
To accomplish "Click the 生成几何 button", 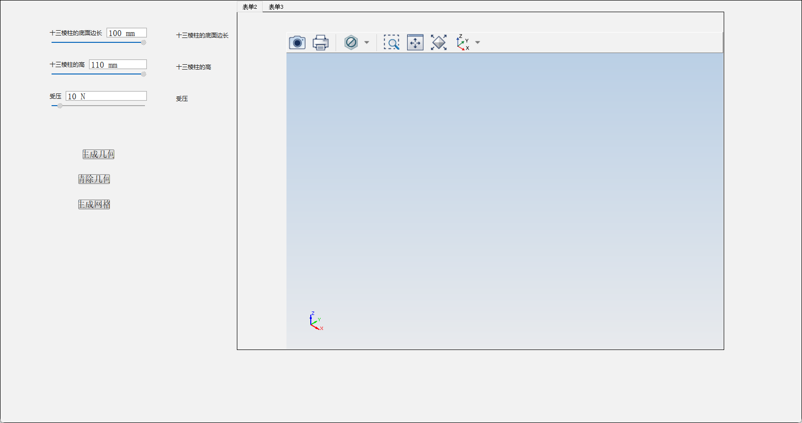I will [98, 154].
